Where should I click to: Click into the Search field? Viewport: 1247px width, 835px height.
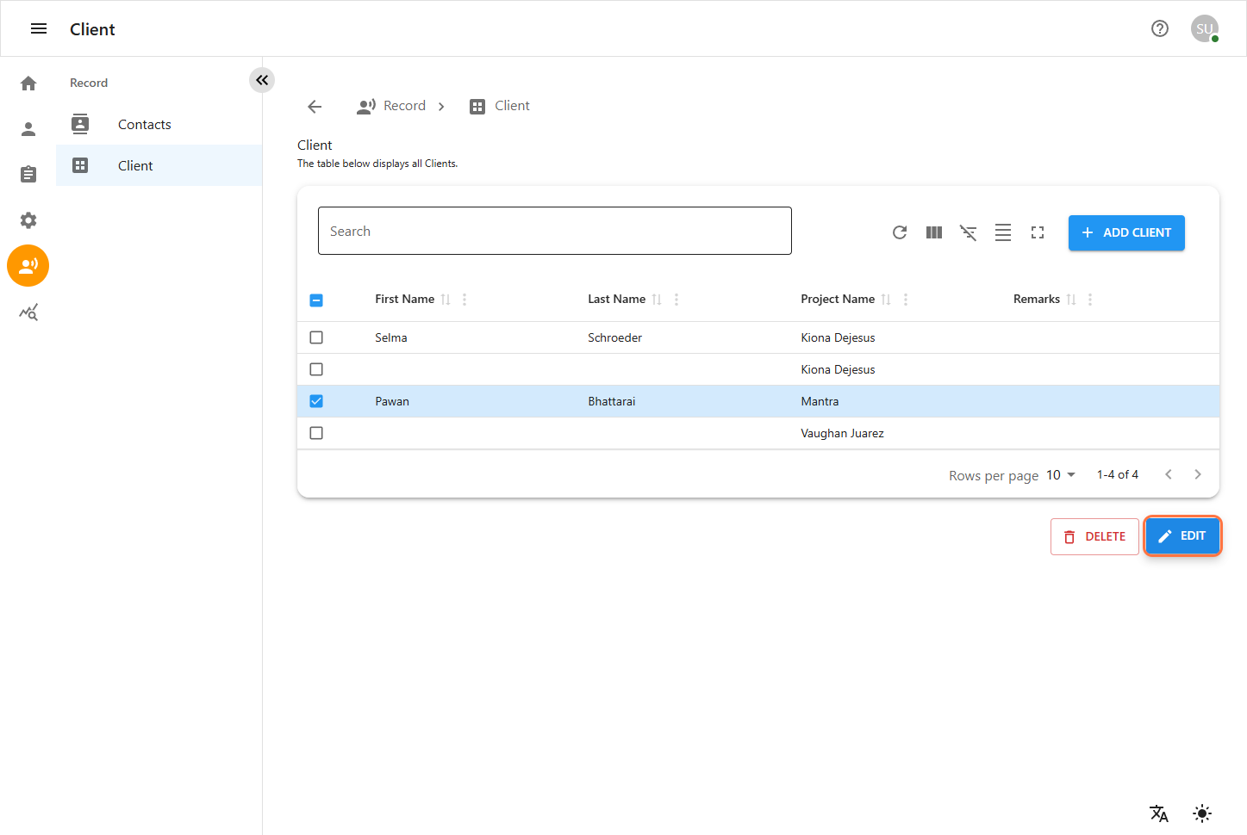coord(554,231)
